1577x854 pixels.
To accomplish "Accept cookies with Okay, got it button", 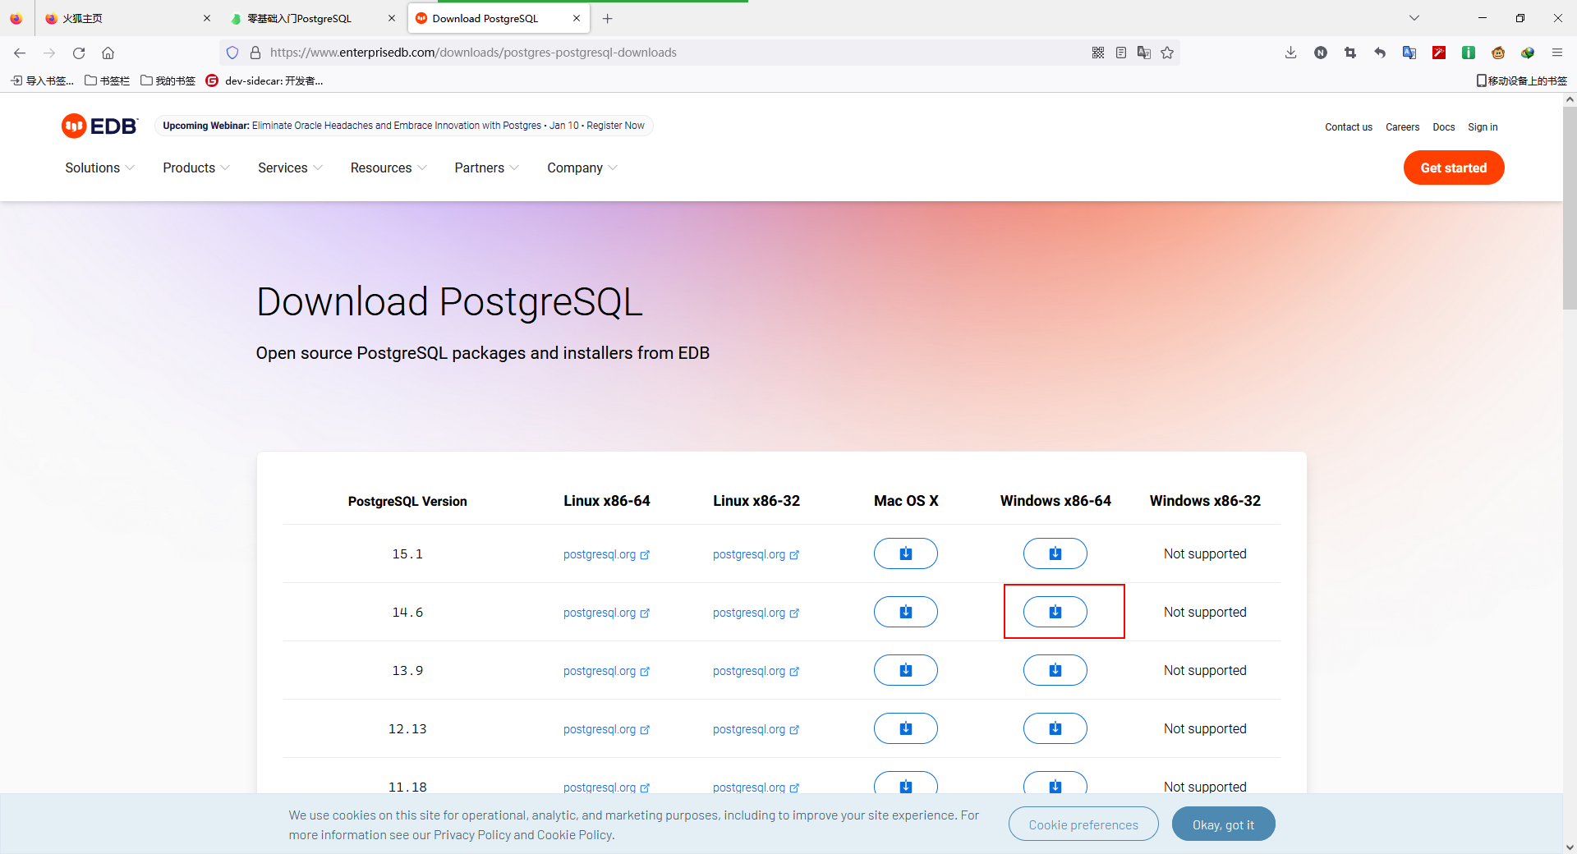I will [x=1223, y=824].
